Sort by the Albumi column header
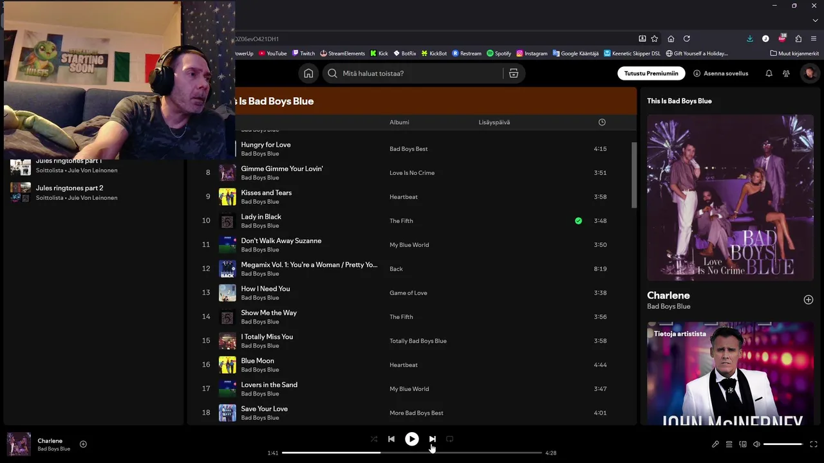The image size is (824, 463). click(399, 122)
